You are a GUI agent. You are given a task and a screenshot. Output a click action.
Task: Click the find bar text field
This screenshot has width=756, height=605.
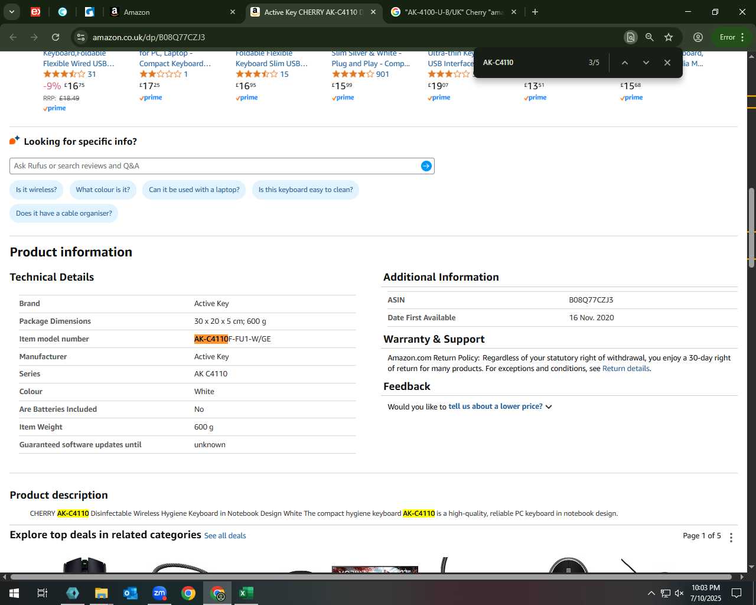(532, 63)
